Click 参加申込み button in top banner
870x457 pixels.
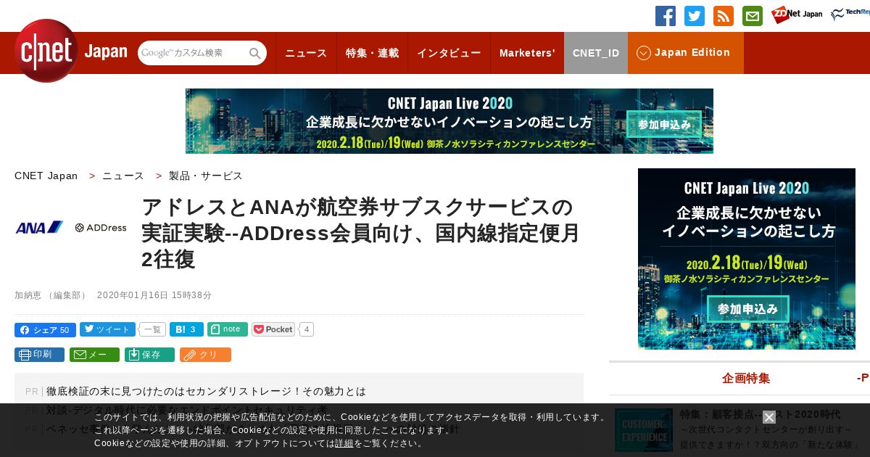click(x=664, y=124)
